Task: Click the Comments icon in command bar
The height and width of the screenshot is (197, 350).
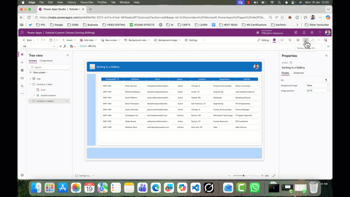Action: click(x=282, y=40)
